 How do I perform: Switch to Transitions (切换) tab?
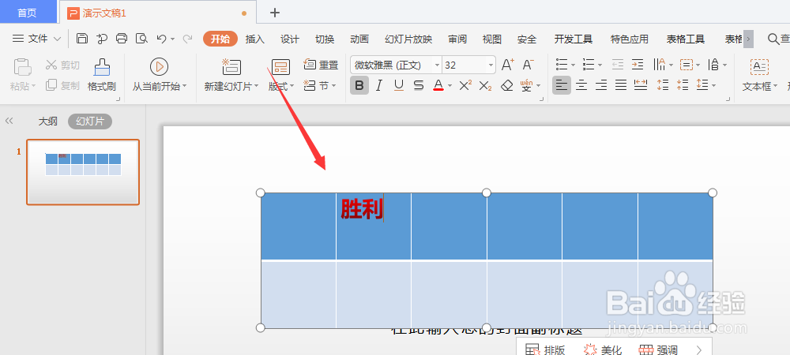coord(325,39)
